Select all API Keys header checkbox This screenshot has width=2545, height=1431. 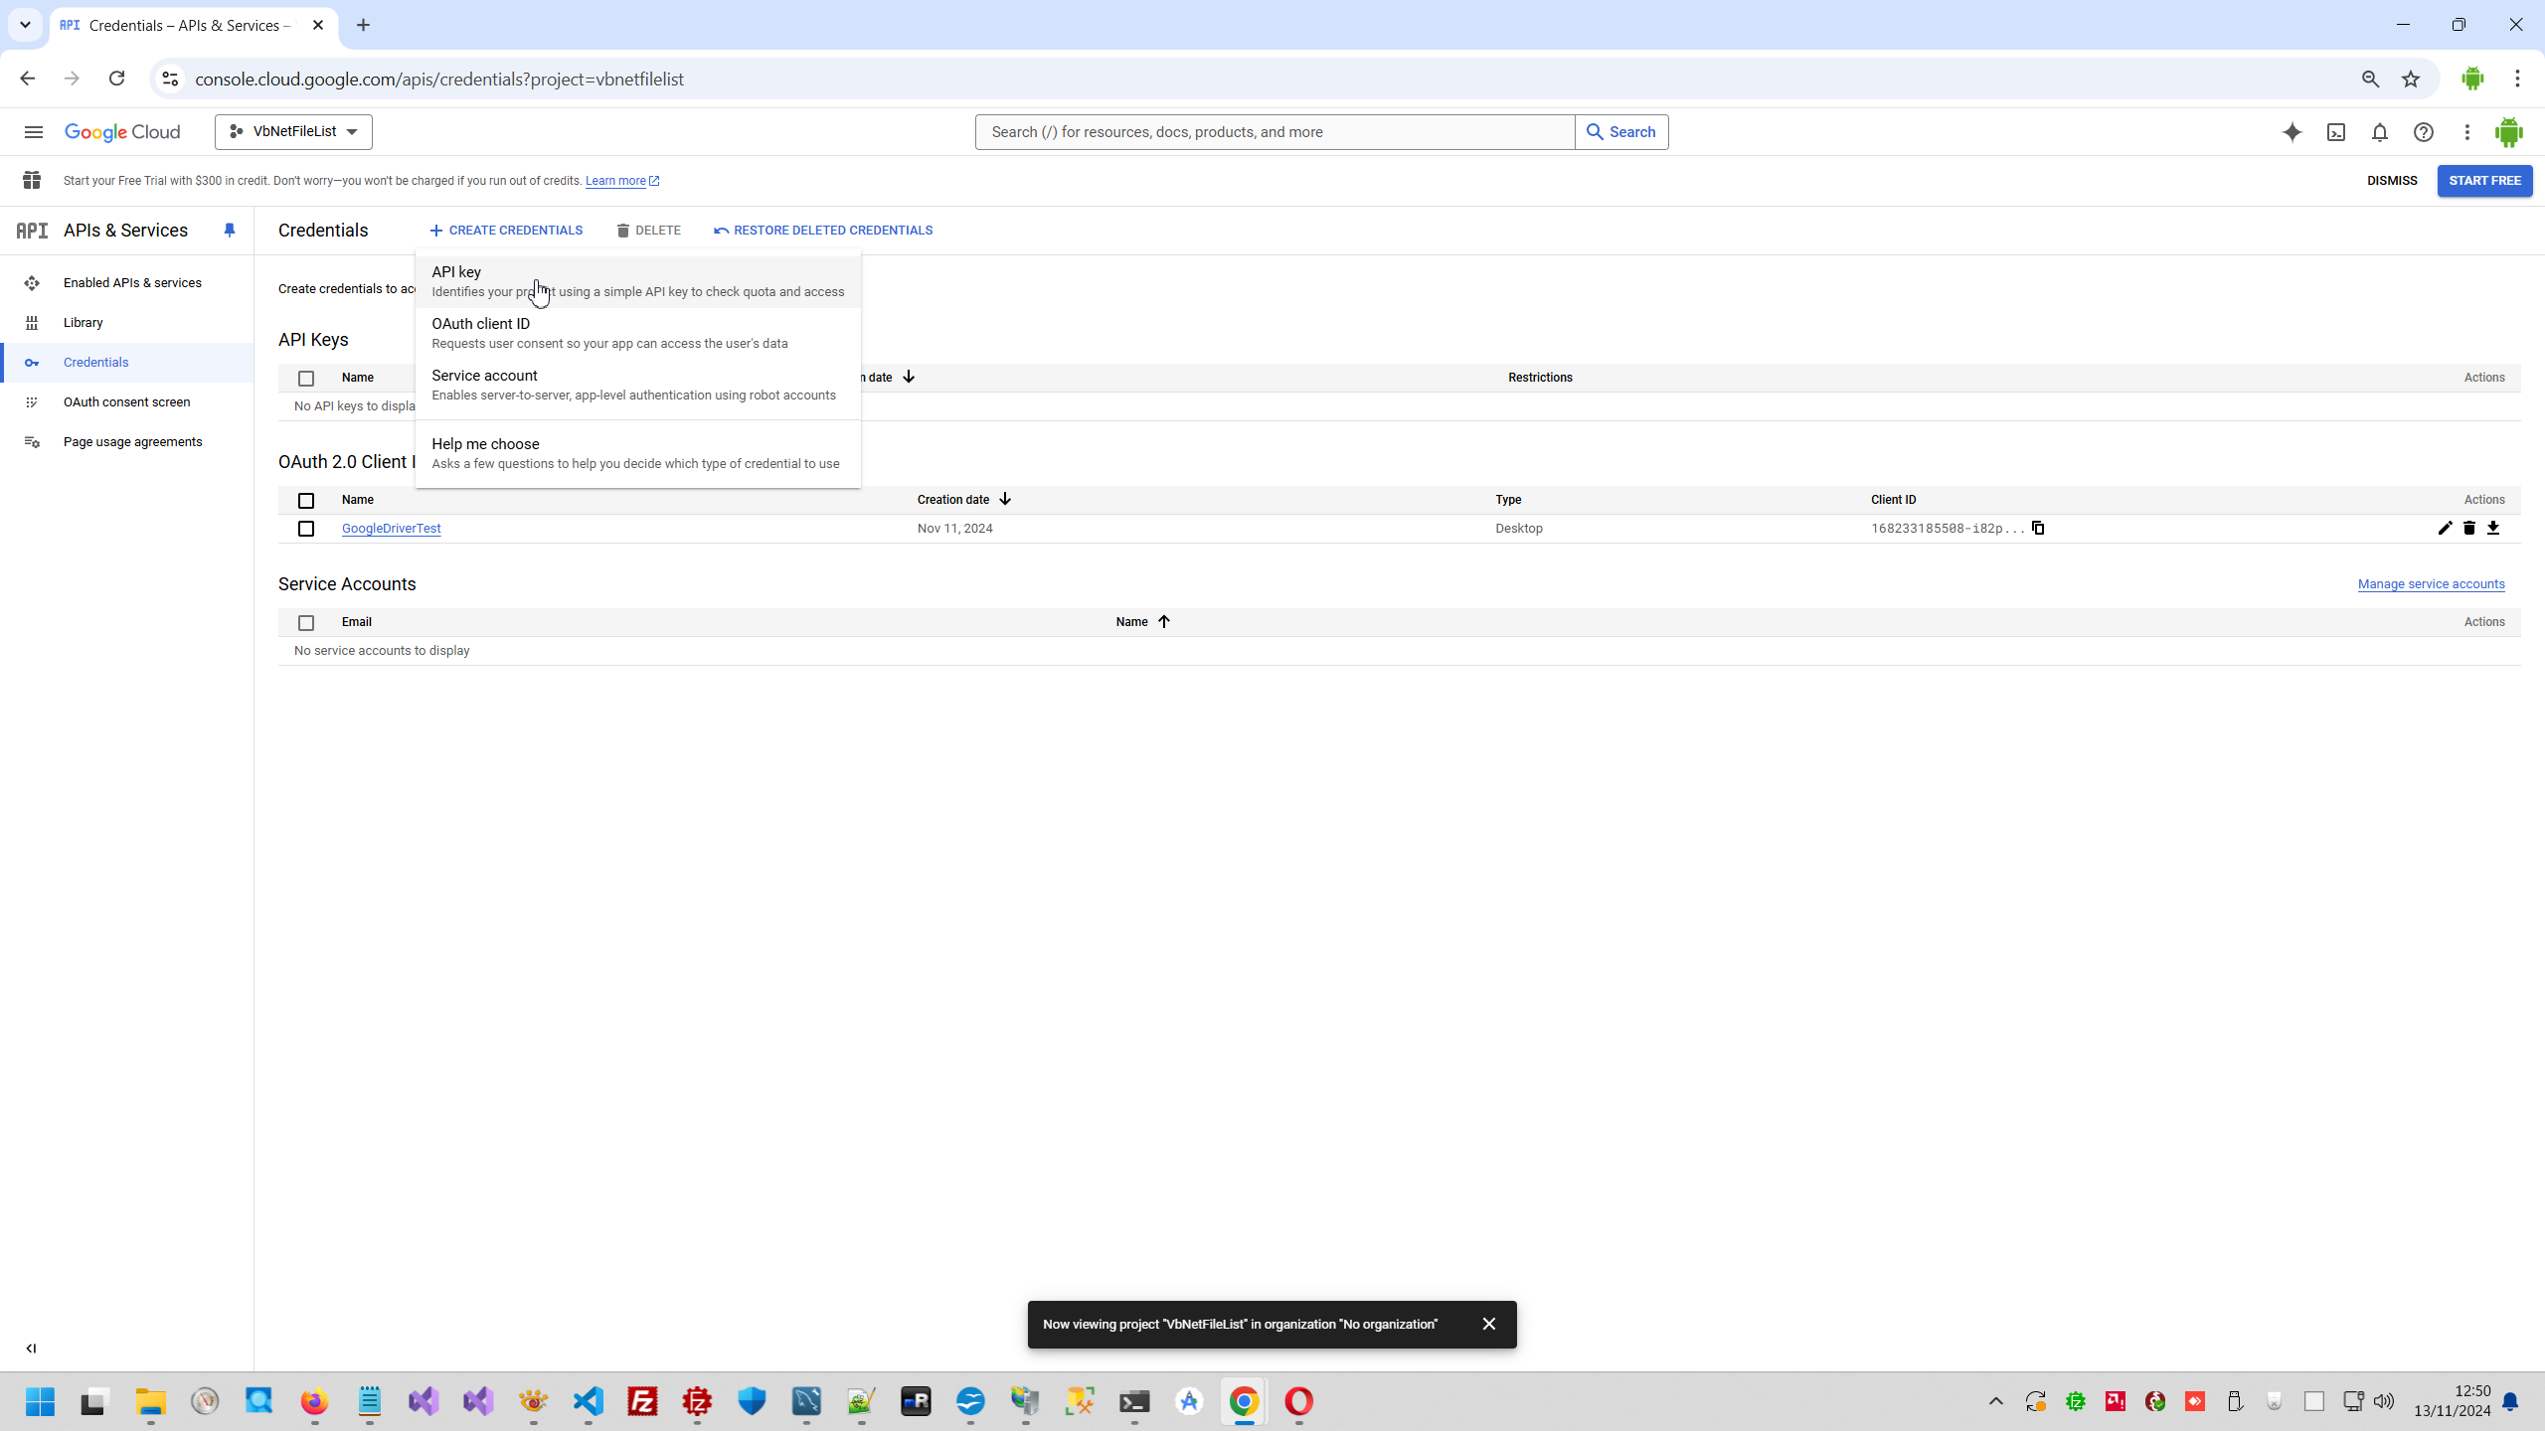306,378
